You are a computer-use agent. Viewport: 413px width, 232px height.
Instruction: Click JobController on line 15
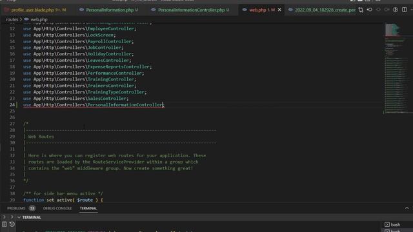pyautogui.click(x=105, y=48)
